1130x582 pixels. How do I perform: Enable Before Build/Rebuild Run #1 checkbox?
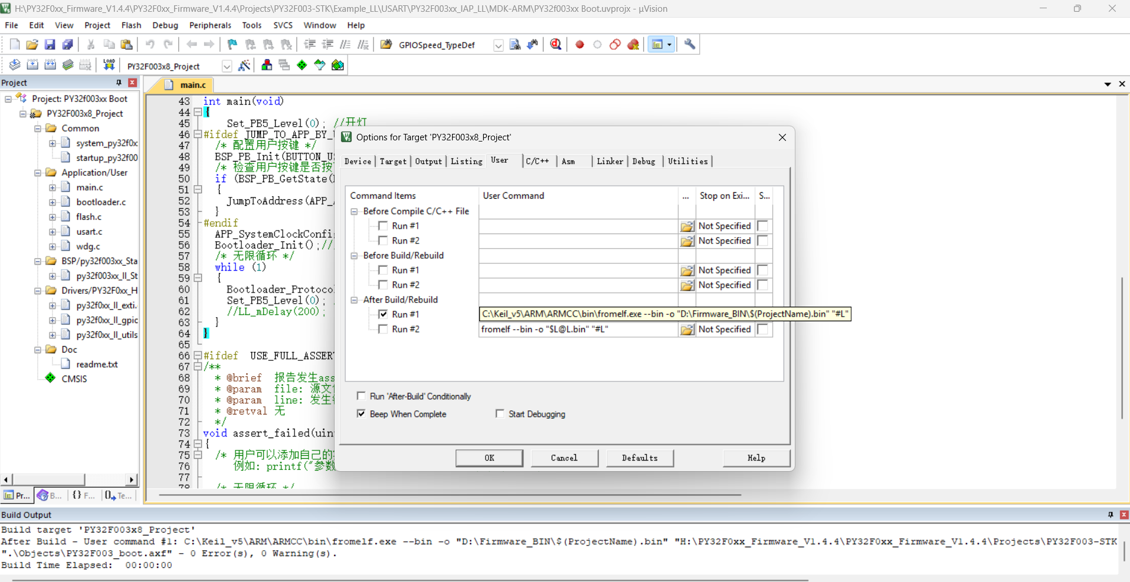click(383, 270)
